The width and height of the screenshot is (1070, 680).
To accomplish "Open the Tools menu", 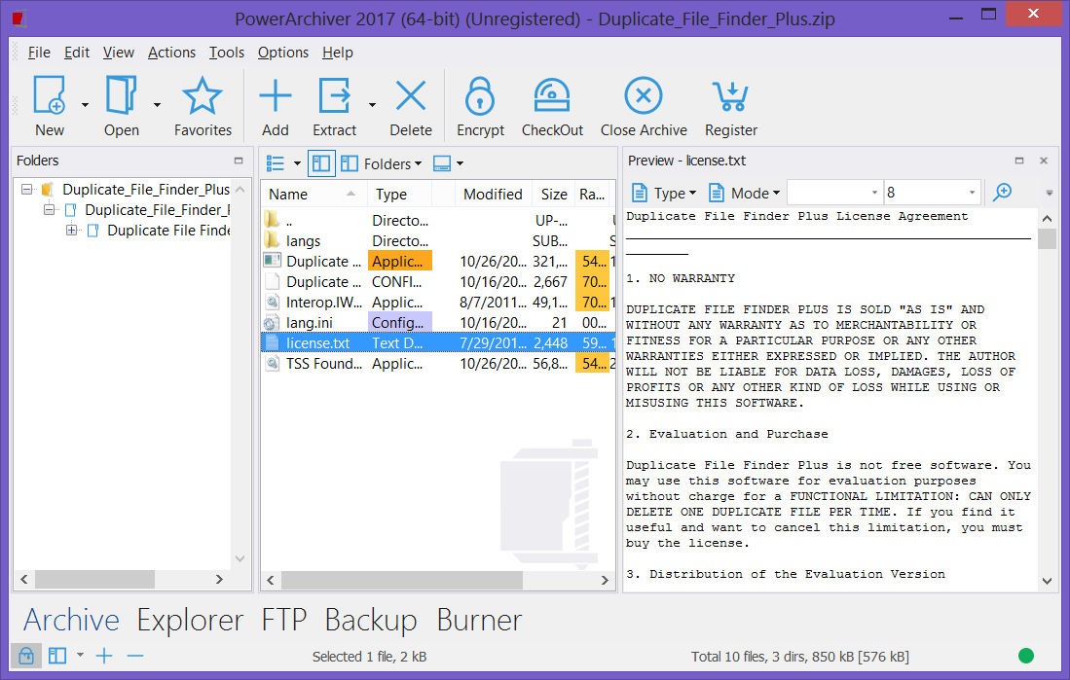I will pyautogui.click(x=227, y=53).
